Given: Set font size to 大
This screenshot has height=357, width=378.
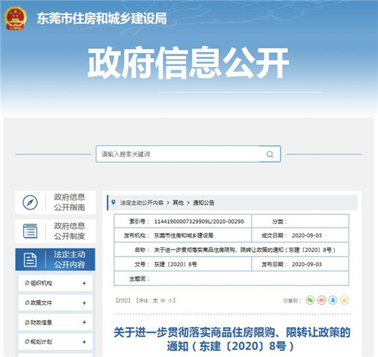Looking at the screenshot, I should [x=155, y=300].
